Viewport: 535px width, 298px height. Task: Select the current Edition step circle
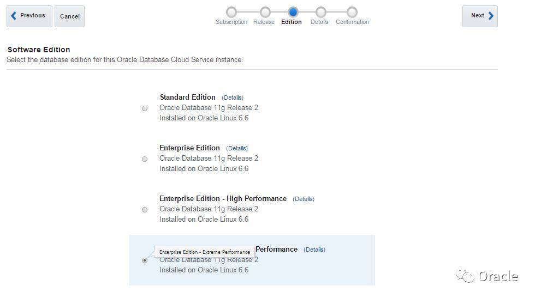(x=293, y=12)
